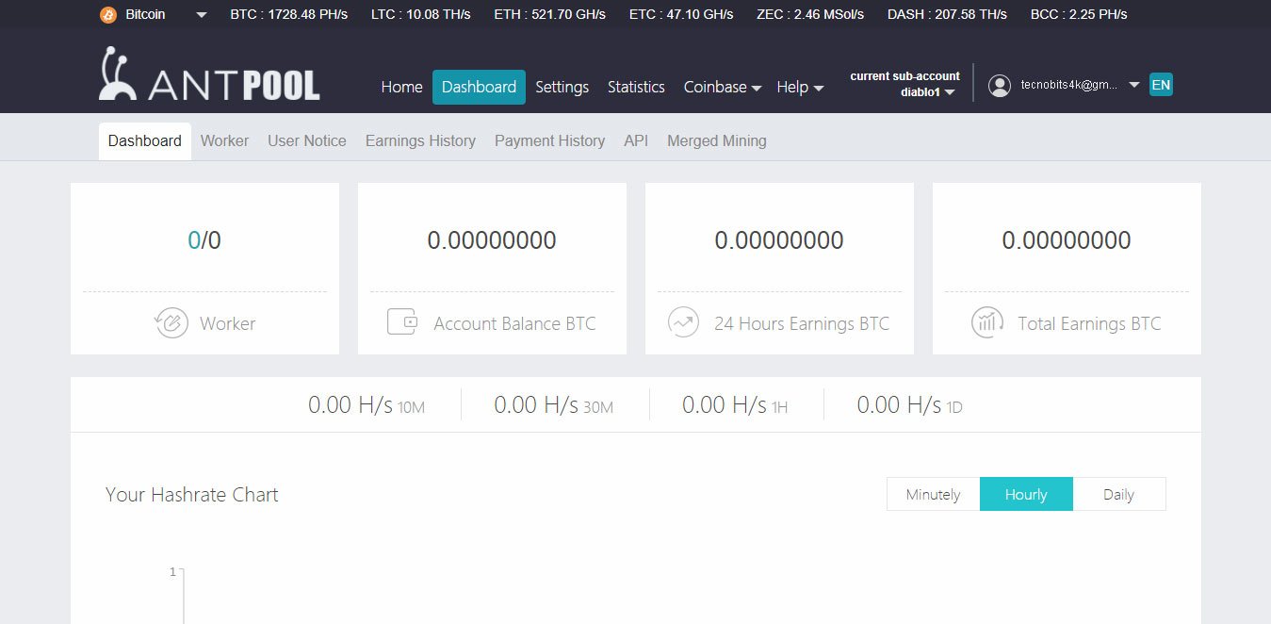
Task: Open the Payment History tab
Action: 549,140
